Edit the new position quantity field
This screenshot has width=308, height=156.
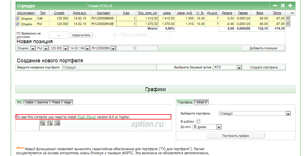126,48
